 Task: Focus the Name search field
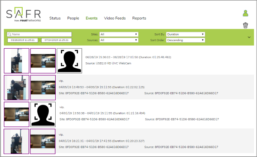(x=39, y=34)
